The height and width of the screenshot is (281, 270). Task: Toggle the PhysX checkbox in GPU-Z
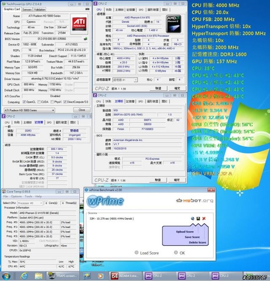52,102
